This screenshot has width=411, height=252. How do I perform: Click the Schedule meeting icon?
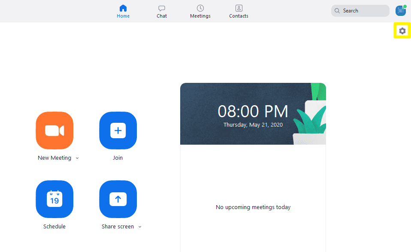pyautogui.click(x=54, y=199)
